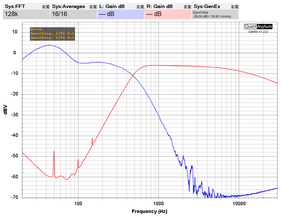This screenshot has width=289, height=217.
Task: Close the L: Gain dB tile
Action: point(142,7)
